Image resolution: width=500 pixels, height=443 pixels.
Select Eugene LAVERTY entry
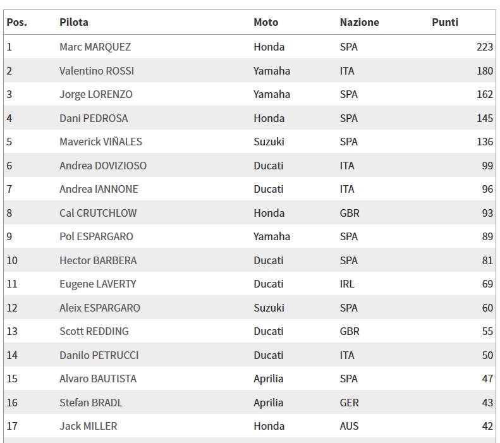[97, 284]
